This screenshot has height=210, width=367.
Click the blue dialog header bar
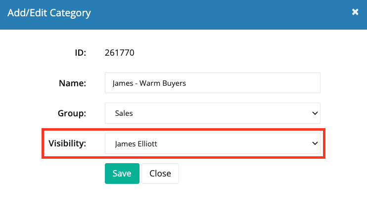tap(183, 15)
